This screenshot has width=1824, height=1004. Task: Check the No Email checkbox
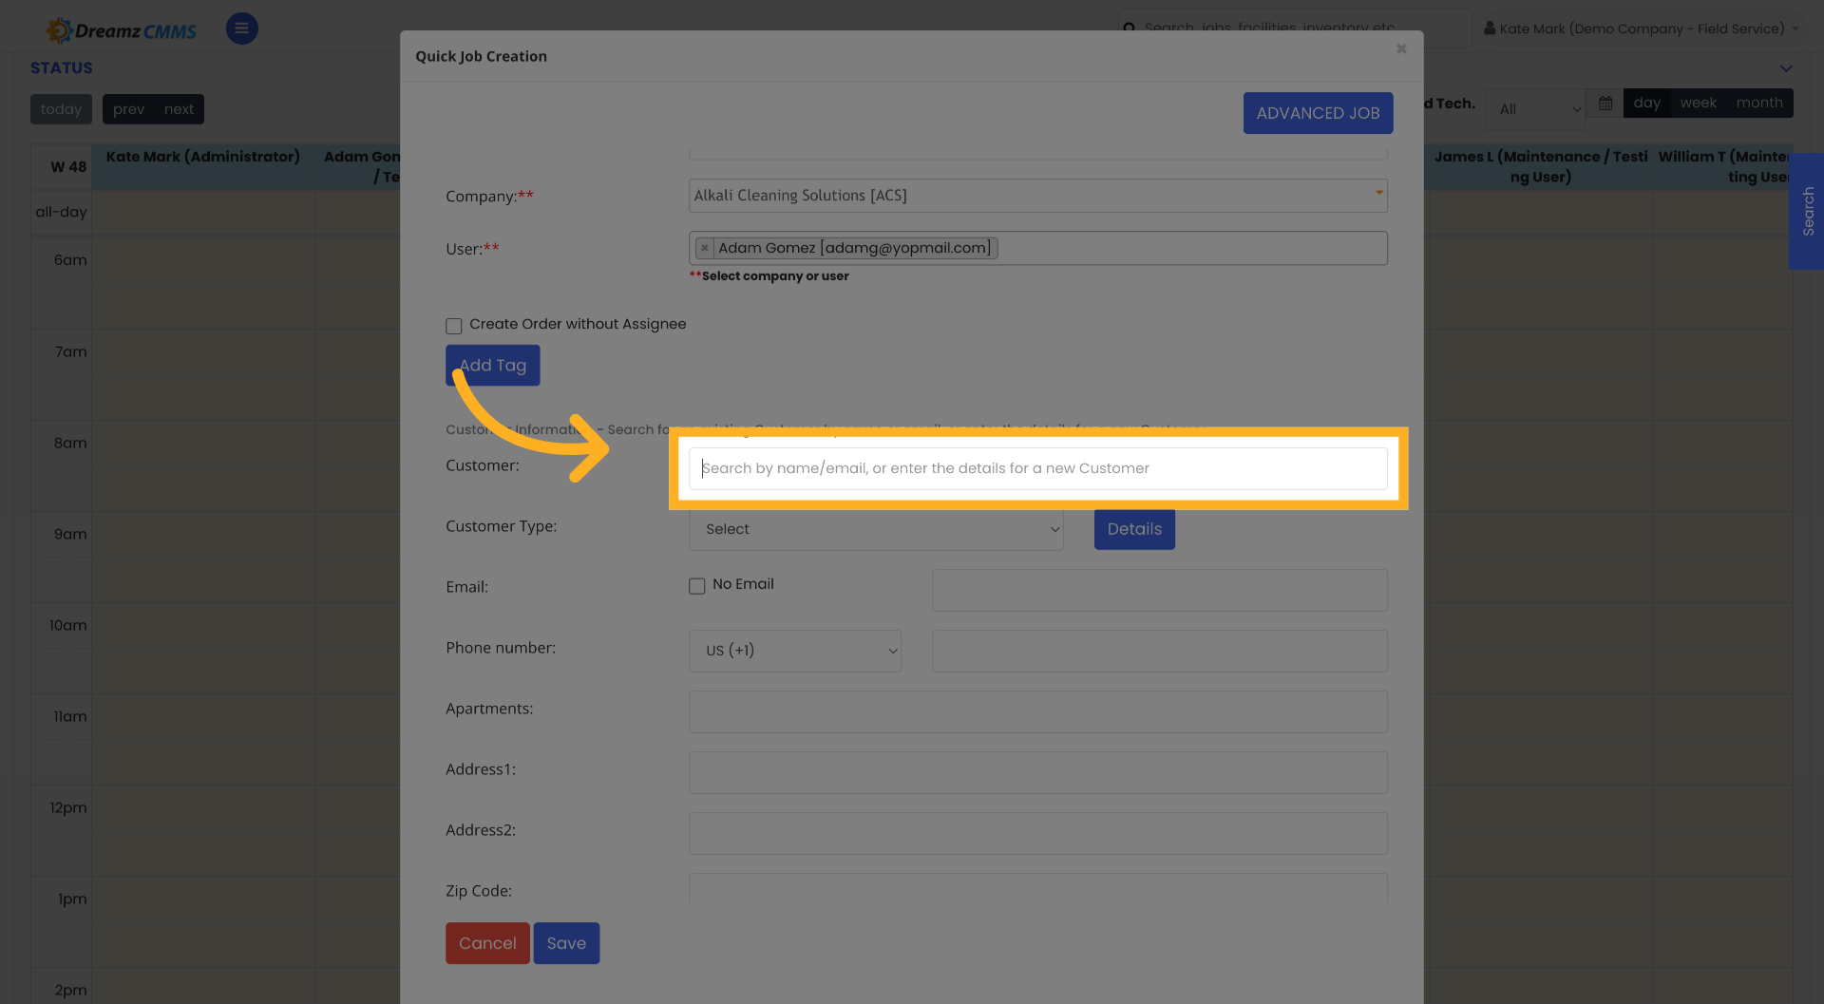pos(697,586)
